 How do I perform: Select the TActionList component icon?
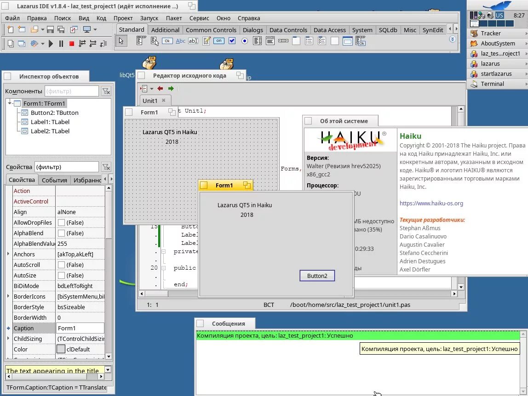[x=360, y=41]
